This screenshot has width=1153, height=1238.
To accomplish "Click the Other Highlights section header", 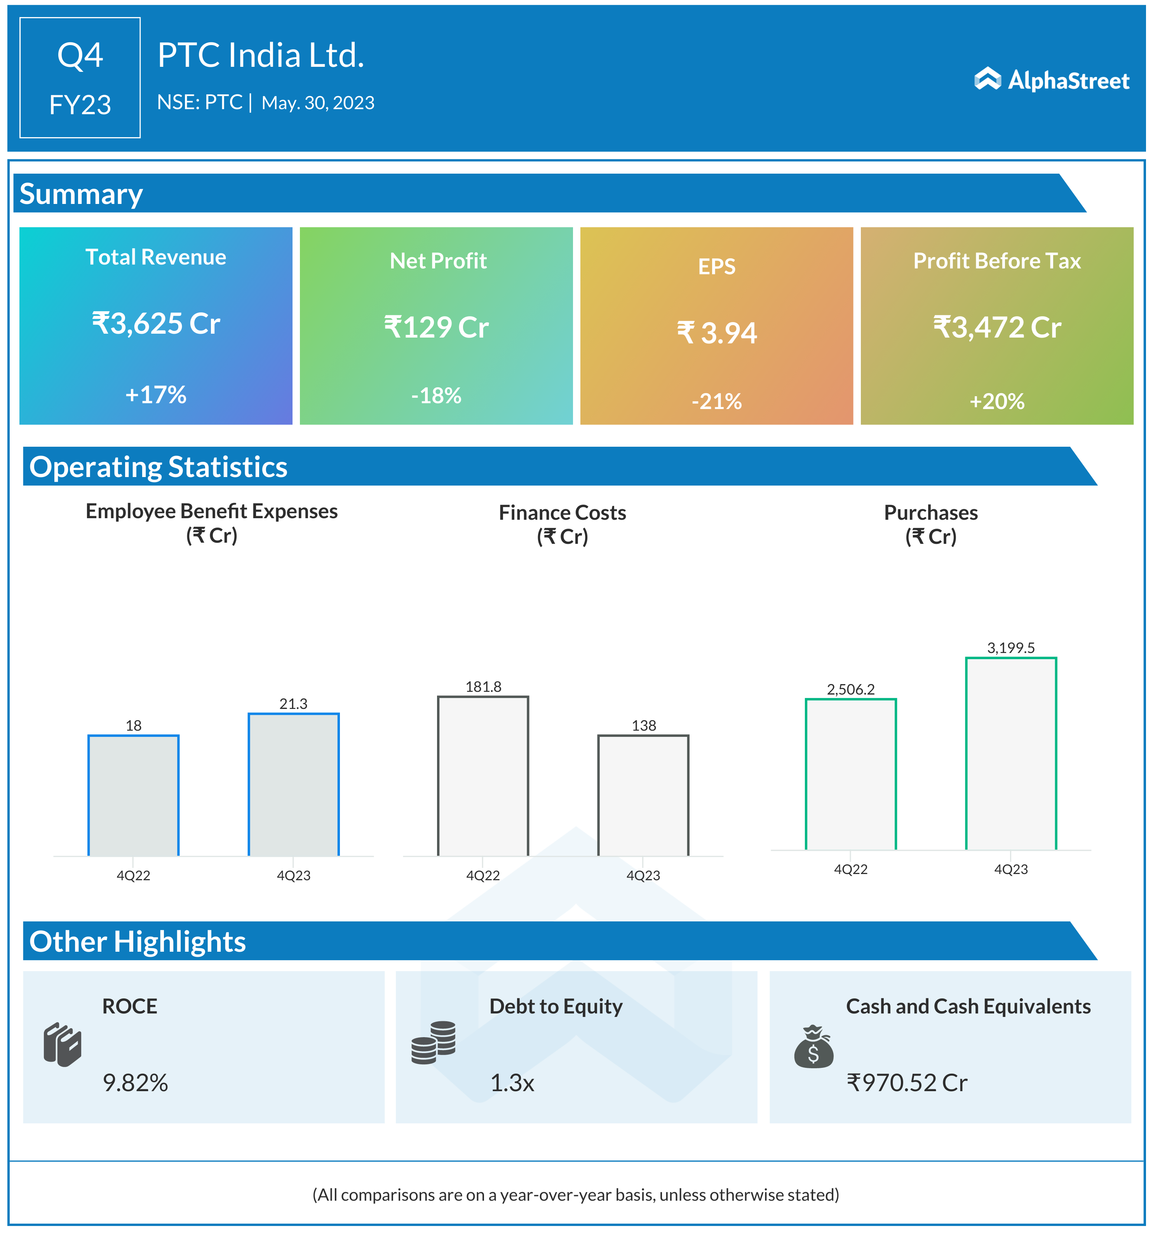I will tap(138, 941).
